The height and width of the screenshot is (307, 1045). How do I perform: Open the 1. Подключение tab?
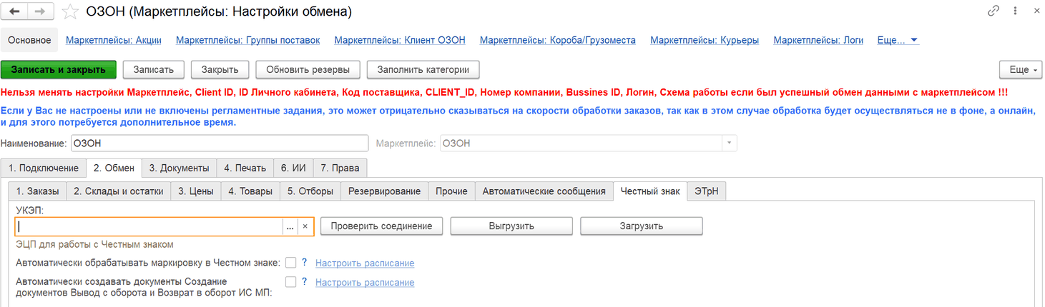click(44, 168)
